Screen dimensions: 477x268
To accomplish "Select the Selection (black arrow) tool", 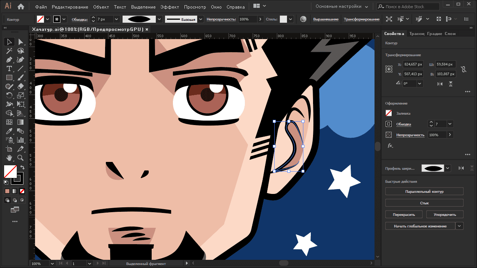I will click(x=9, y=42).
